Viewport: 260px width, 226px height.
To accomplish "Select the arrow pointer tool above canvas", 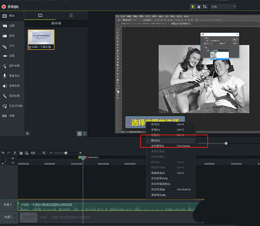I will click(x=193, y=7).
